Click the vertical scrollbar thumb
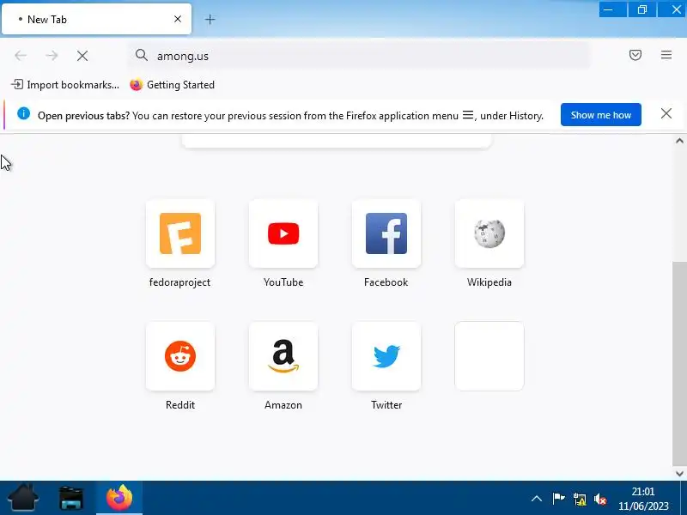 click(x=679, y=363)
